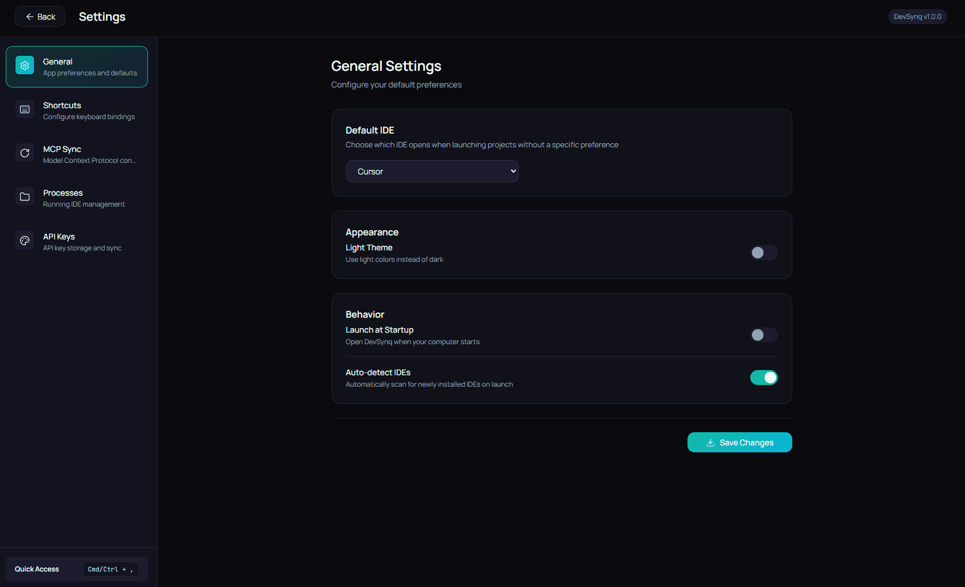Change Cursor to another IDE option
Image resolution: width=965 pixels, height=587 pixels.
[x=432, y=171]
